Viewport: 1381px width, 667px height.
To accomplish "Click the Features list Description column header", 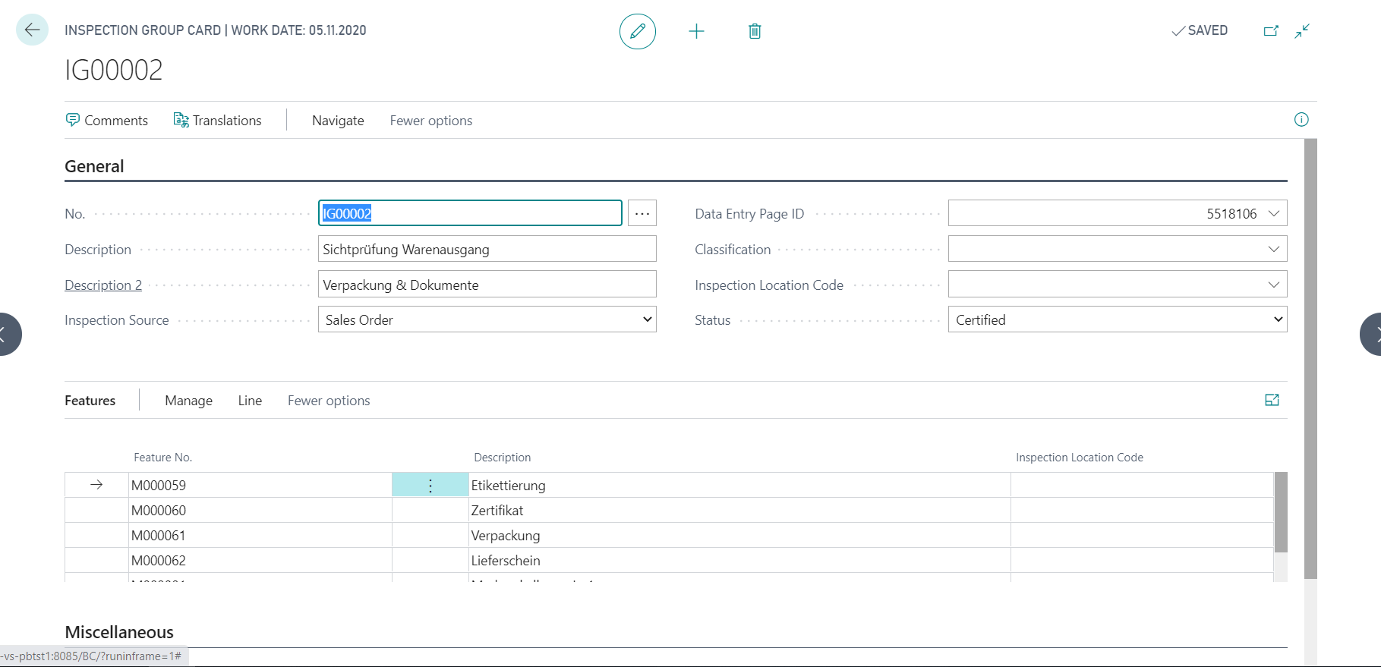I will [503, 458].
